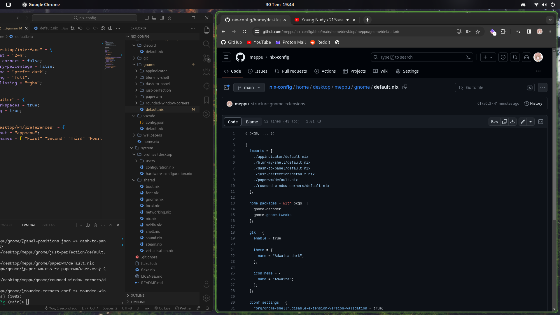Viewport: 560px width, 315px height.
Task: Open the main branch dropdown
Action: 249,87
